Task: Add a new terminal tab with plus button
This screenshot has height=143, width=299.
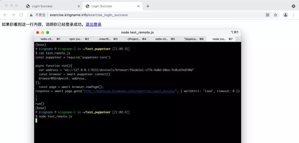Action: click(x=238, y=39)
